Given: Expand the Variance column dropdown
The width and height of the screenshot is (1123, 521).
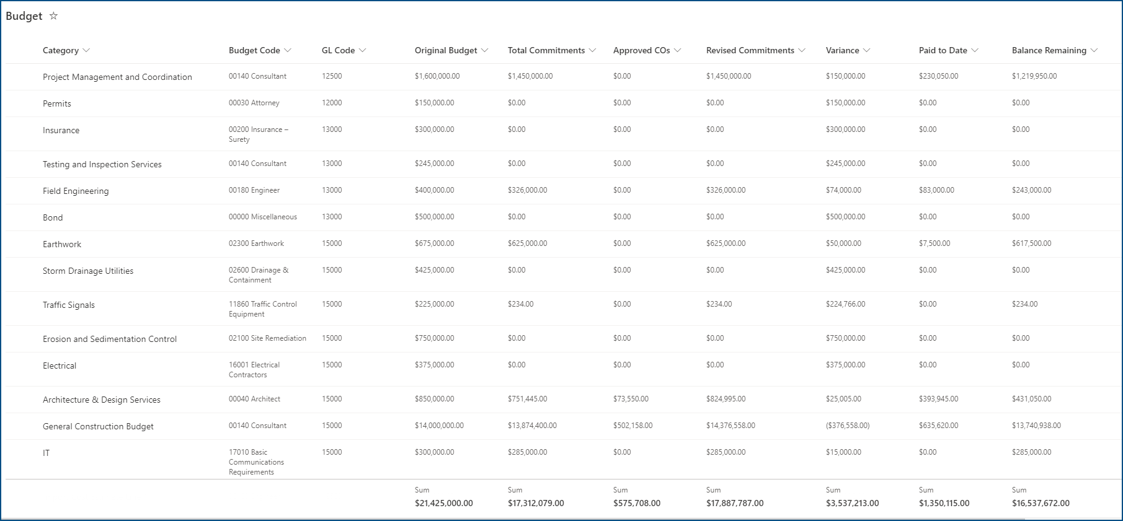Looking at the screenshot, I should click(867, 50).
